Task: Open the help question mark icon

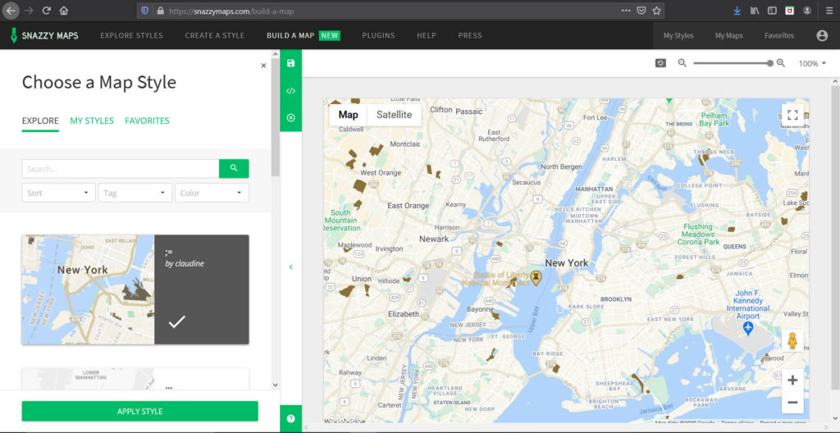Action: pos(291,418)
